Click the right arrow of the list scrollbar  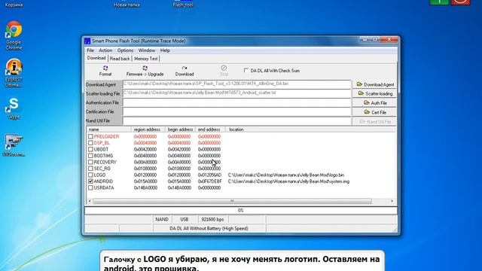(392, 201)
